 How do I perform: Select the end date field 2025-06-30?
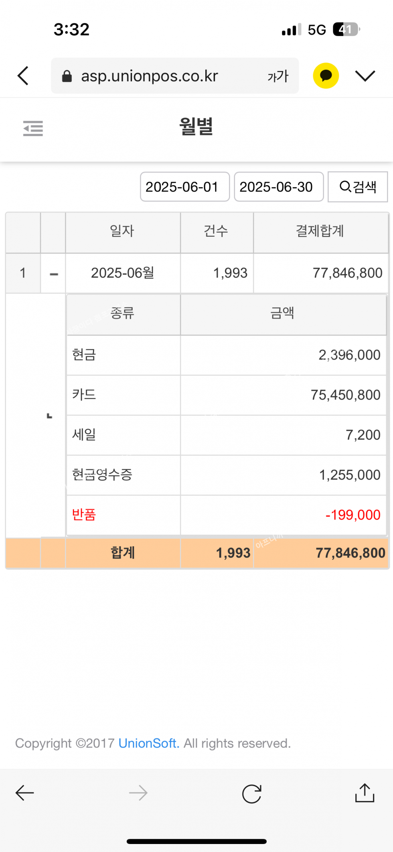(279, 187)
